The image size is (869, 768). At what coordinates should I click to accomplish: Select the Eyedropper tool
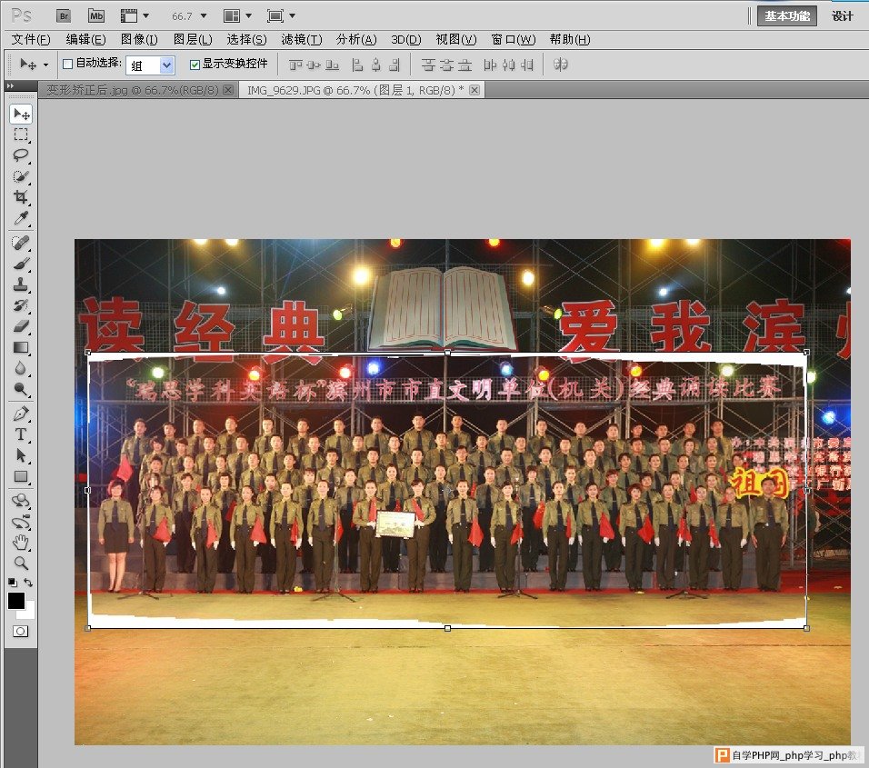pos(21,218)
